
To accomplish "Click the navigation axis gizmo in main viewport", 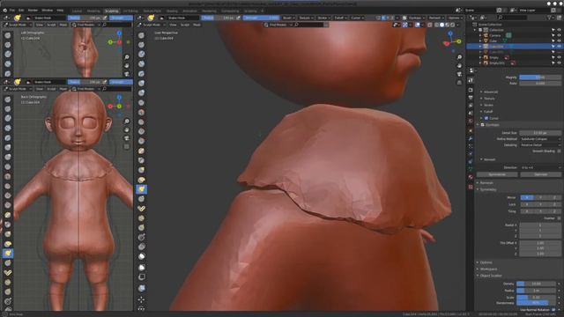I will coord(452,41).
